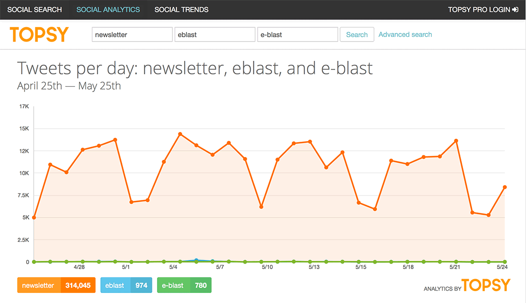Image resolution: width=526 pixels, height=303 pixels.
Task: Click the 5/15 x-axis label
Action: pos(361,267)
